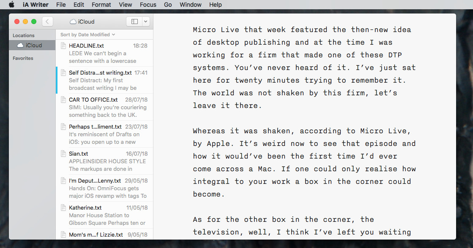473x248 pixels.
Task: Open the Format menu
Action: pyautogui.click(x=101, y=5)
